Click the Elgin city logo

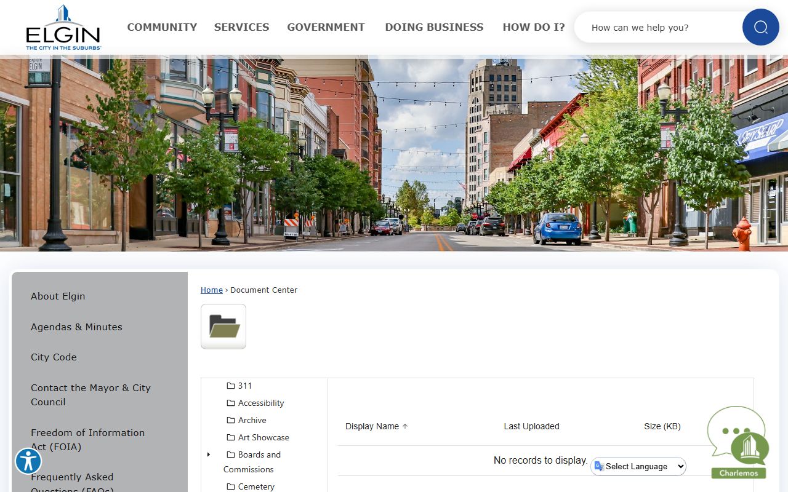click(63, 28)
